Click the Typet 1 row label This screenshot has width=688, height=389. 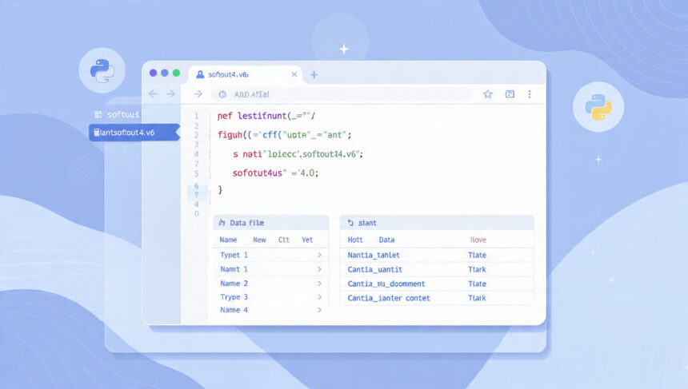click(x=234, y=255)
